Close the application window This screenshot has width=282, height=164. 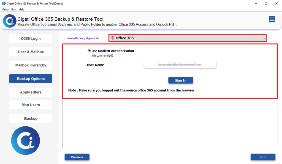pyautogui.click(x=276, y=3)
